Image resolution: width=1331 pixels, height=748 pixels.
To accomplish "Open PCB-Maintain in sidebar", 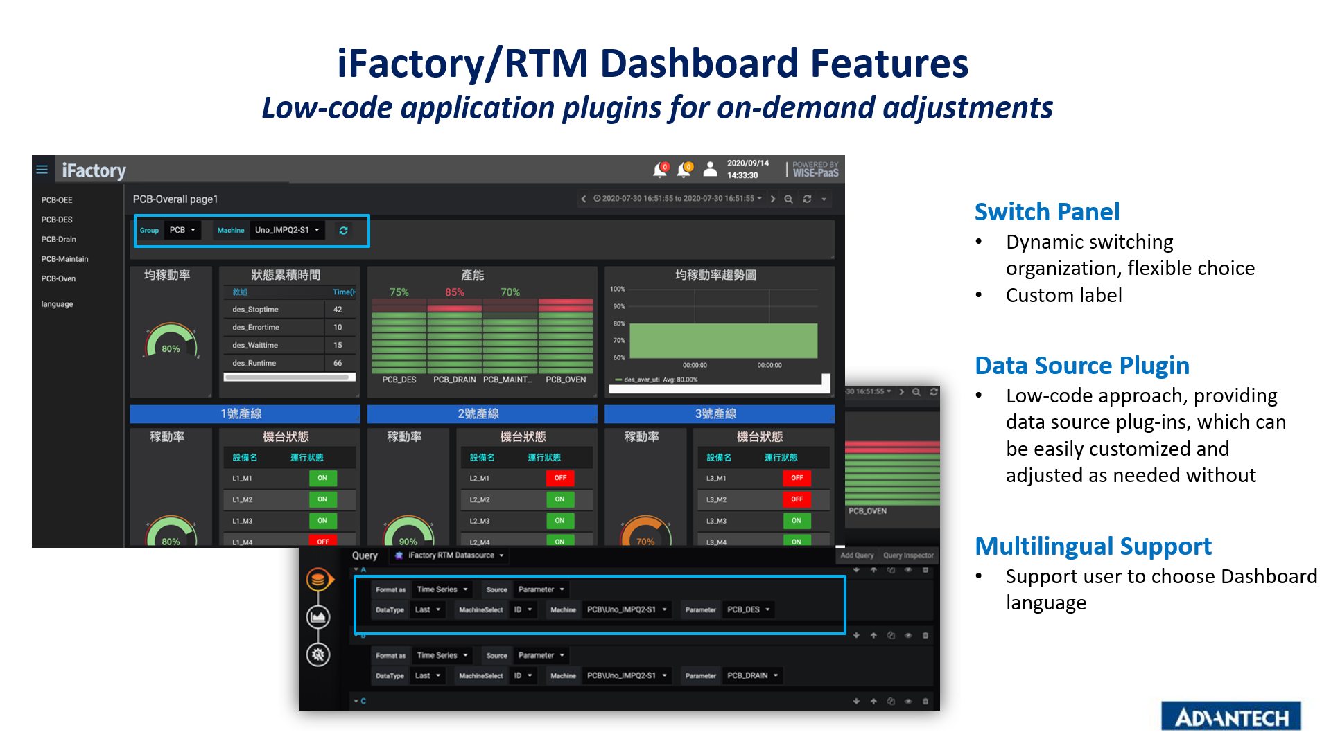I will point(64,259).
